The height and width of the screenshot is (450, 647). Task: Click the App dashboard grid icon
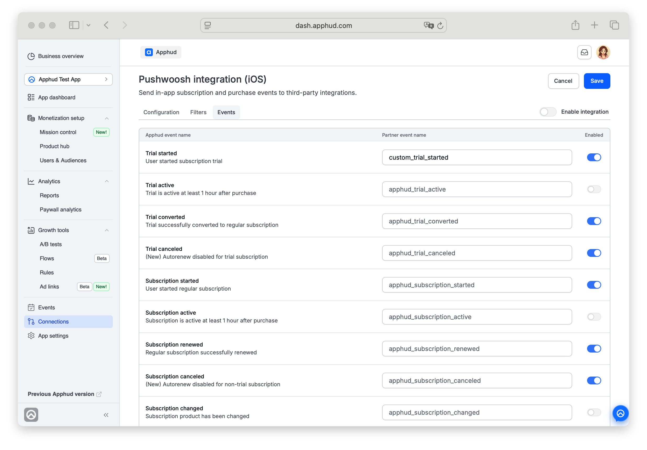tap(31, 97)
